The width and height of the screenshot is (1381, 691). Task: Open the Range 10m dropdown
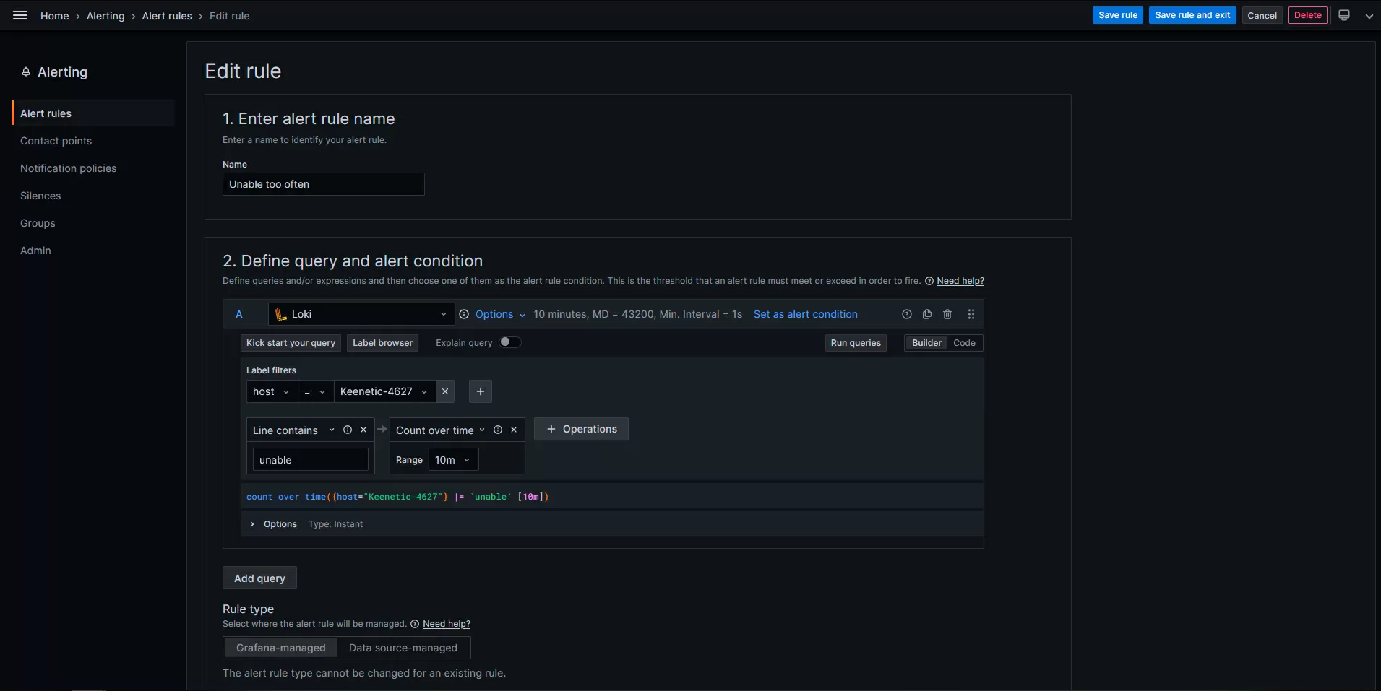click(453, 460)
